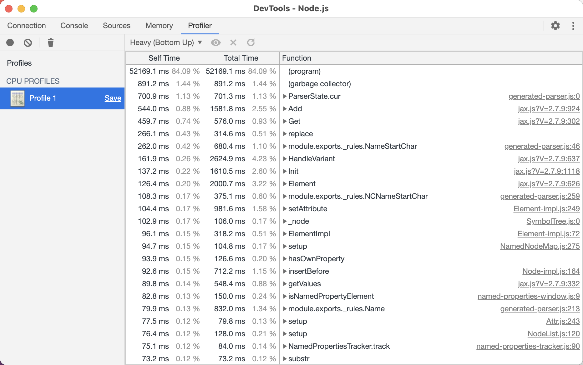The width and height of the screenshot is (583, 365).
Task: Restore all functions with the reload icon
Action: tap(251, 42)
